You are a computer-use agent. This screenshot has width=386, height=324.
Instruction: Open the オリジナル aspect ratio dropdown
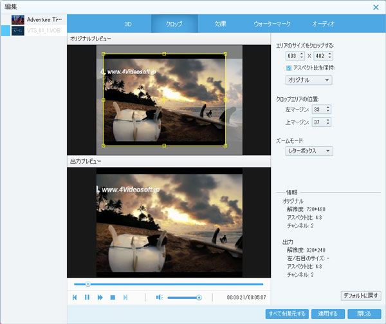(x=309, y=80)
